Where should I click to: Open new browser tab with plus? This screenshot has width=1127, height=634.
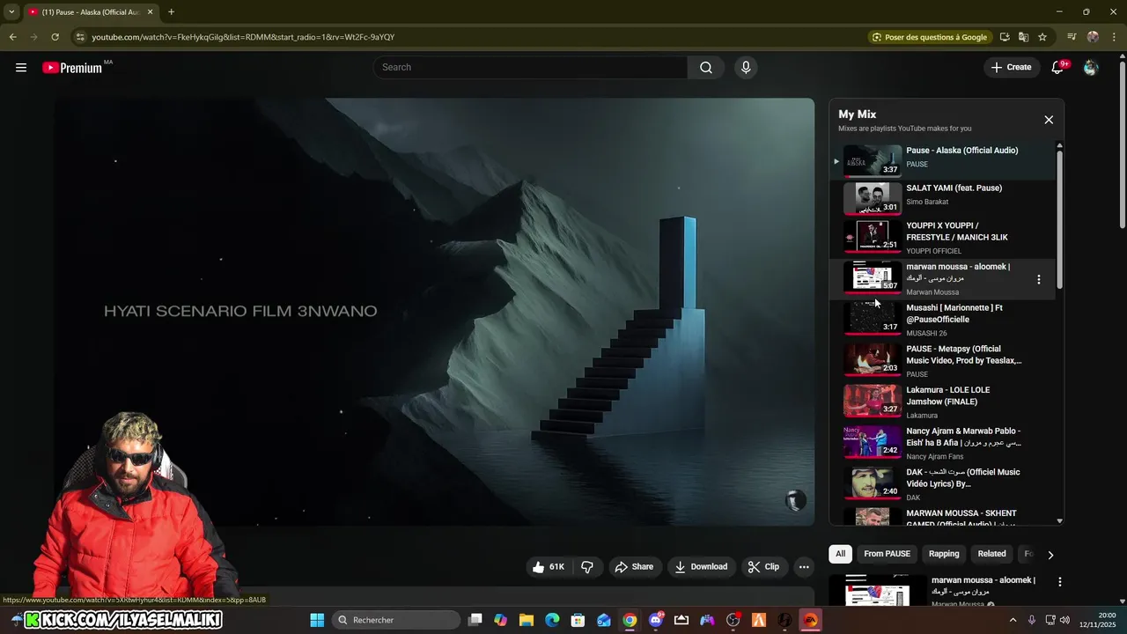pos(171,12)
